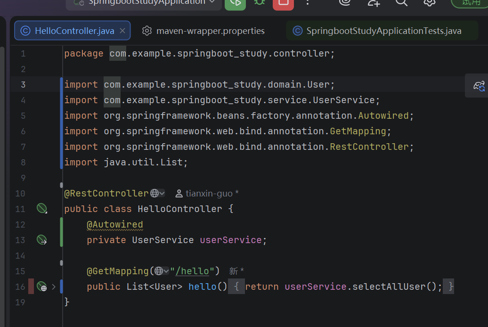The image size is (488, 327).
Task: Open Search Everywhere magnifier icon
Action: pyautogui.click(x=401, y=2)
